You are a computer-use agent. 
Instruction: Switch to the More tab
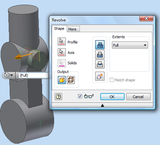[x=72, y=29]
